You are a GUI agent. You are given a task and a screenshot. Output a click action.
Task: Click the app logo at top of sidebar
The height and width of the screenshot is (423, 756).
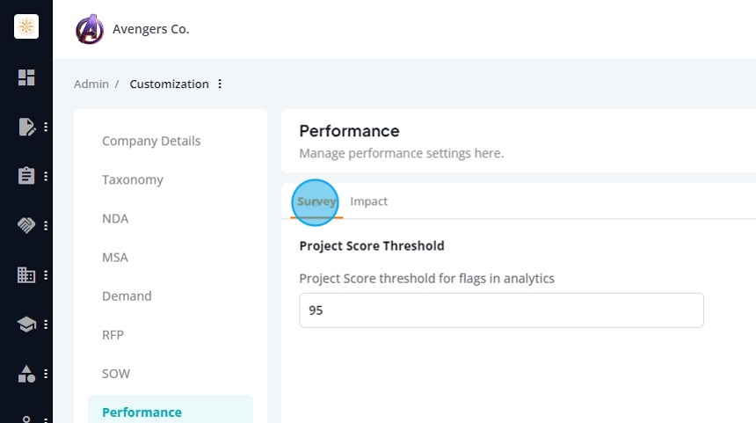click(x=26, y=26)
